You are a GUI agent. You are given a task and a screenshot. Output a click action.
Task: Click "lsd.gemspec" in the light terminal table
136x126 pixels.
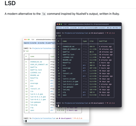pos(35,102)
